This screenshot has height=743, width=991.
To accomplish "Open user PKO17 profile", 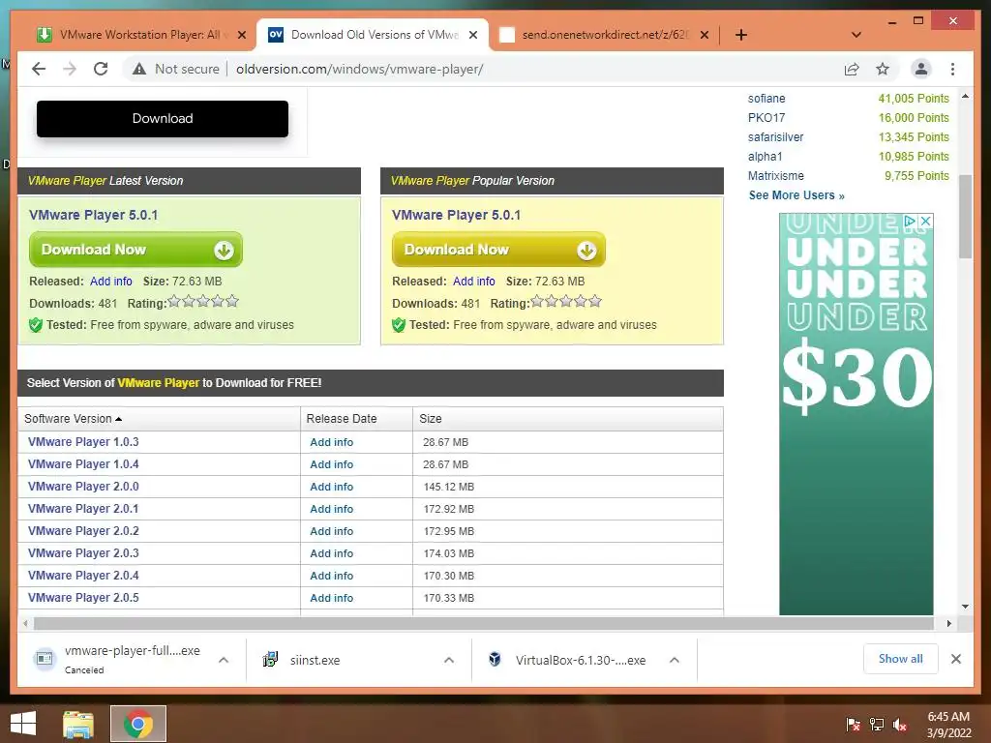I will pos(766,118).
